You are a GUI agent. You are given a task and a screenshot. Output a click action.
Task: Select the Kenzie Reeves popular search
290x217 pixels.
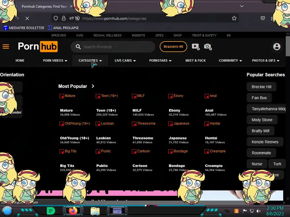[x=265, y=142]
